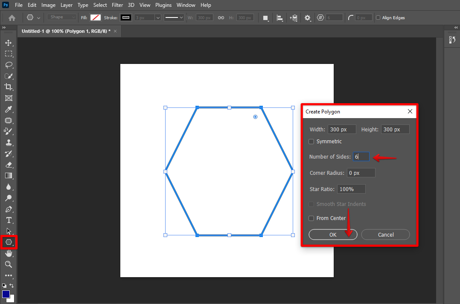Expand the stroke line style dropdown

click(174, 18)
